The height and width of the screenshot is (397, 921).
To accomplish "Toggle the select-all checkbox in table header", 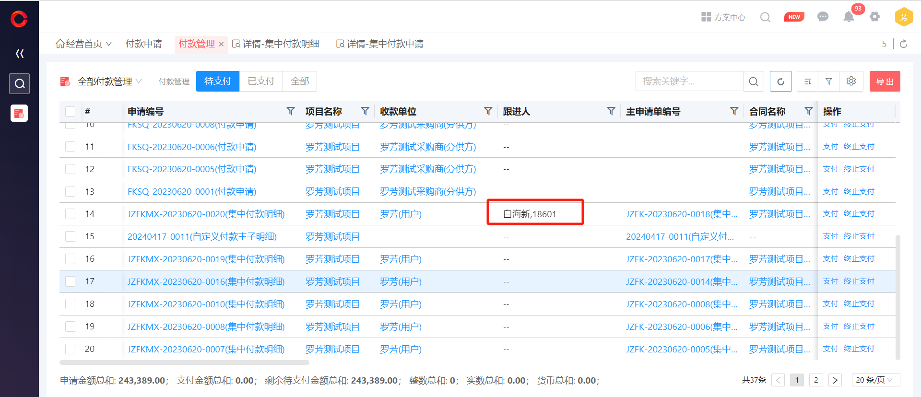I will point(71,112).
